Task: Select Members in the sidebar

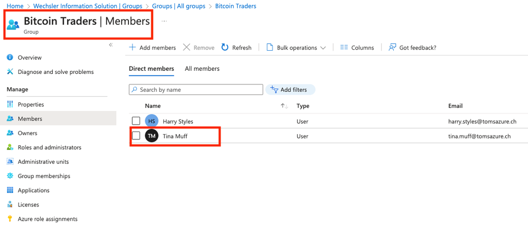Action: coord(58,119)
